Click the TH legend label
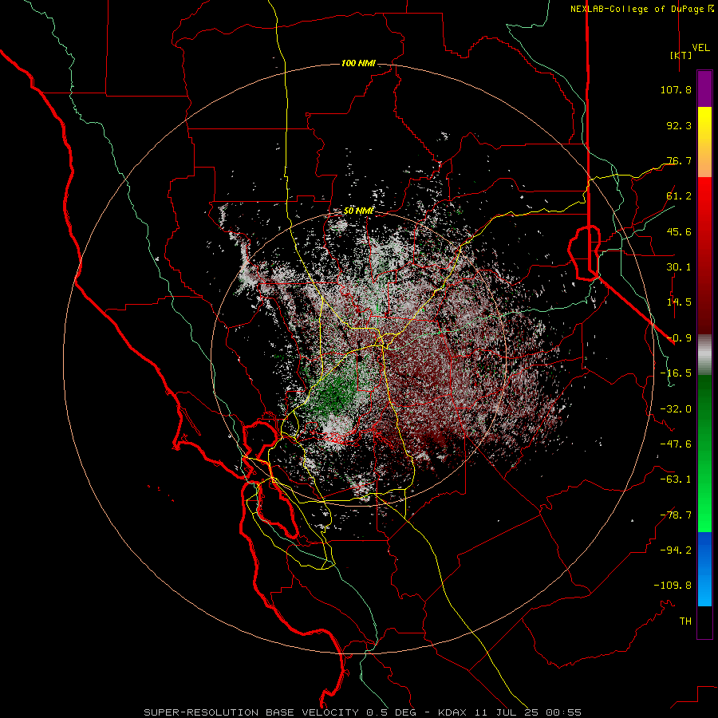This screenshot has width=718, height=718. tap(685, 621)
